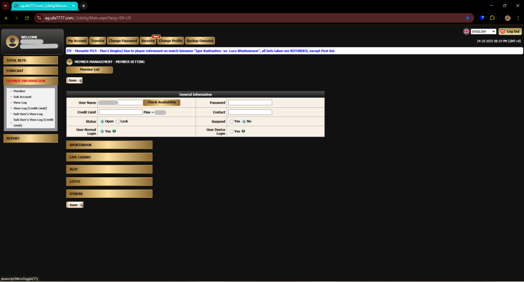Open the browser extensions puzzle icon

click(492, 18)
